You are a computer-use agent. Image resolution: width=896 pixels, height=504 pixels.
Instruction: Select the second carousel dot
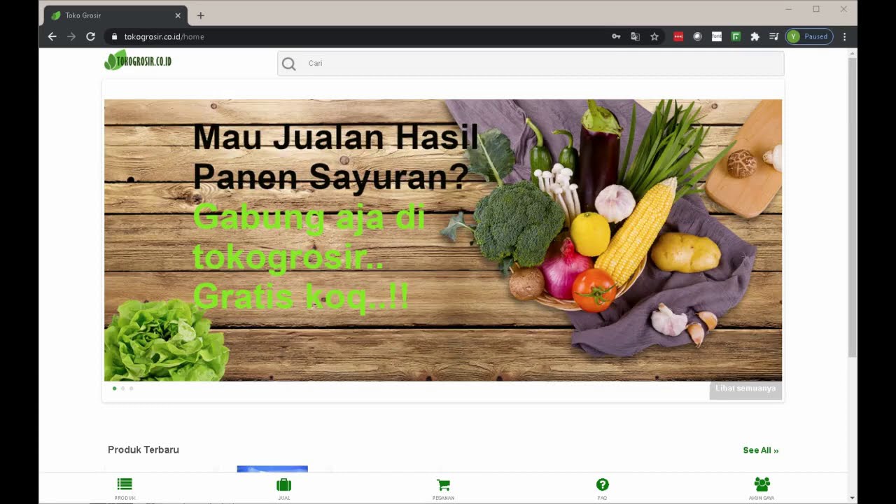pos(123,388)
